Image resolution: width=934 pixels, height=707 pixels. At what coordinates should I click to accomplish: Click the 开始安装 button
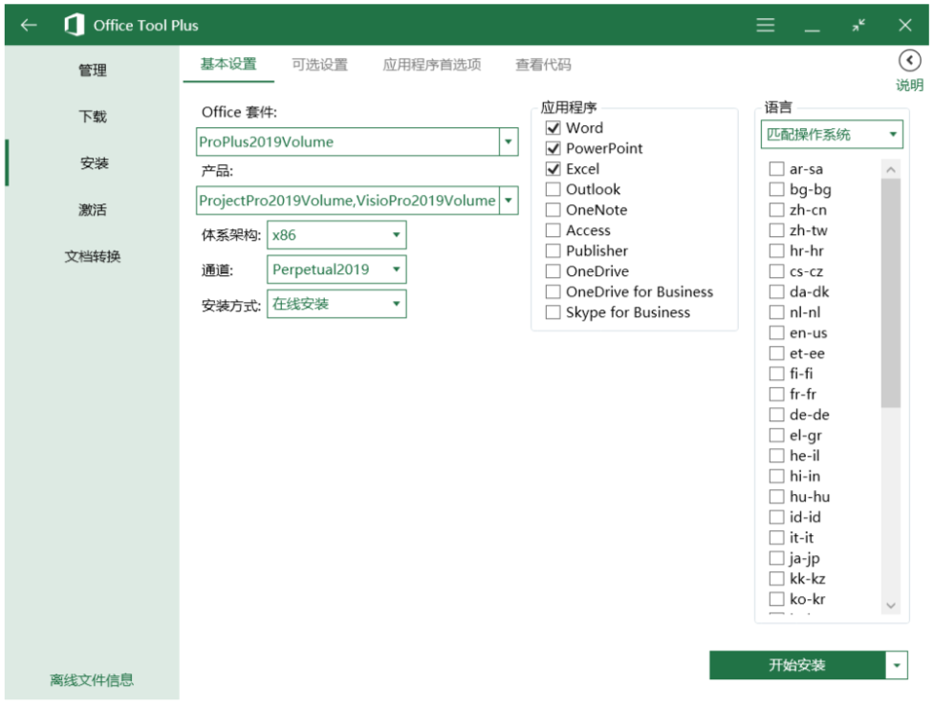click(x=797, y=665)
